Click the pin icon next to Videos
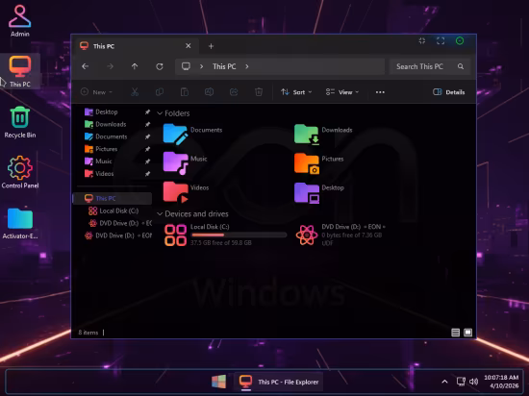Image resolution: width=529 pixels, height=396 pixels. point(147,174)
